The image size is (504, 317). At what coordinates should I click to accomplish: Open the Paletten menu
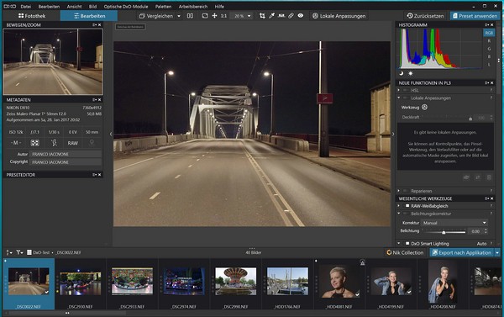click(163, 7)
